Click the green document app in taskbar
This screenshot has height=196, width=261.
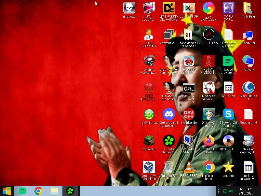tap(22, 191)
